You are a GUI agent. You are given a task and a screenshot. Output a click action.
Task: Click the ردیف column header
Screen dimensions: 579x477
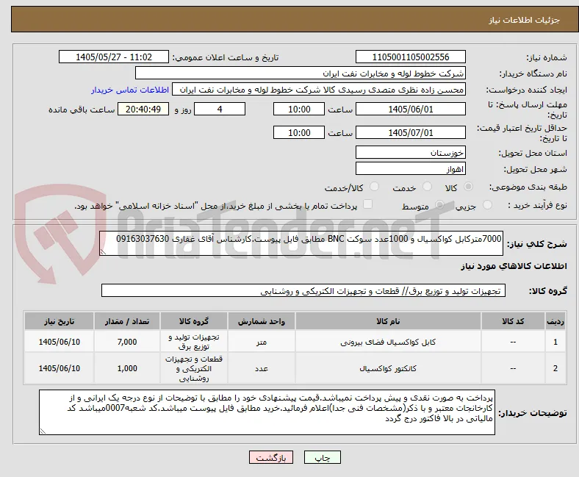(555, 321)
